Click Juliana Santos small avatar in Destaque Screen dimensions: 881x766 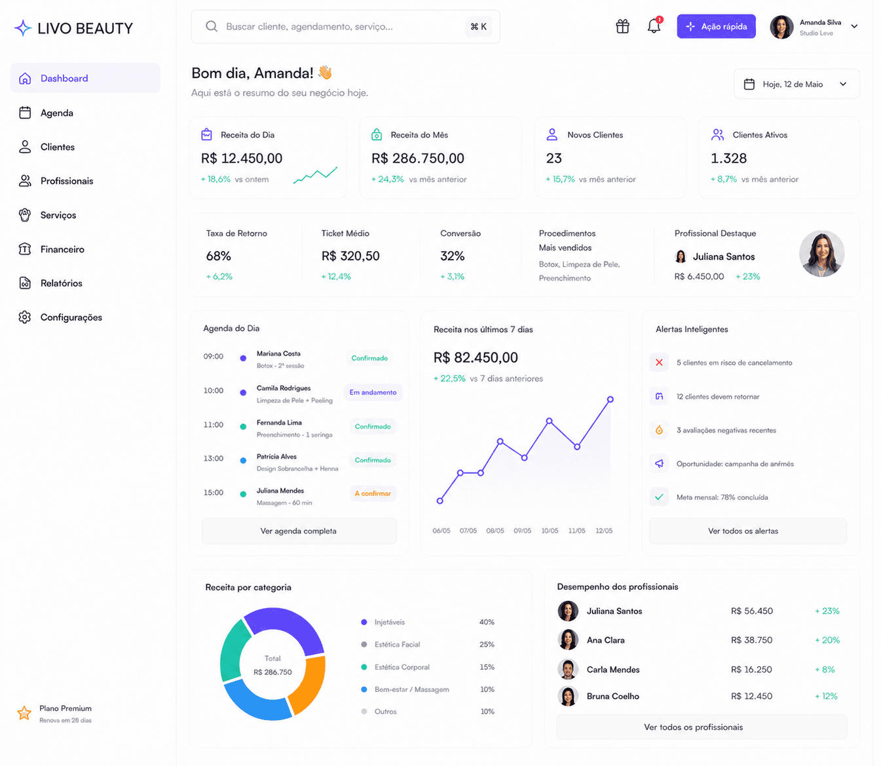click(681, 256)
